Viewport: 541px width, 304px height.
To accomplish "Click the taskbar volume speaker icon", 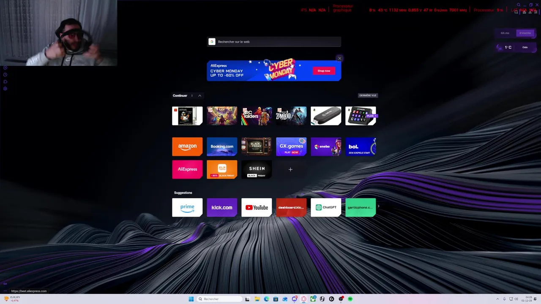I will point(516,299).
